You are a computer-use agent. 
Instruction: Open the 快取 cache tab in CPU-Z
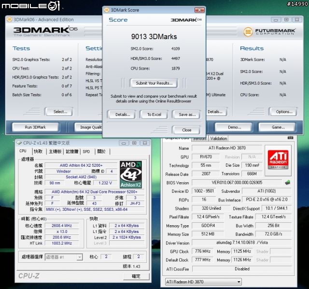38,151
